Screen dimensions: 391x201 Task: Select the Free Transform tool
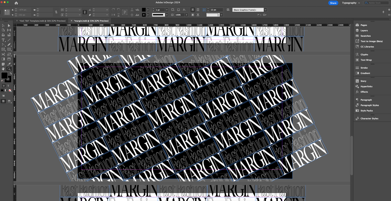pos(9,54)
